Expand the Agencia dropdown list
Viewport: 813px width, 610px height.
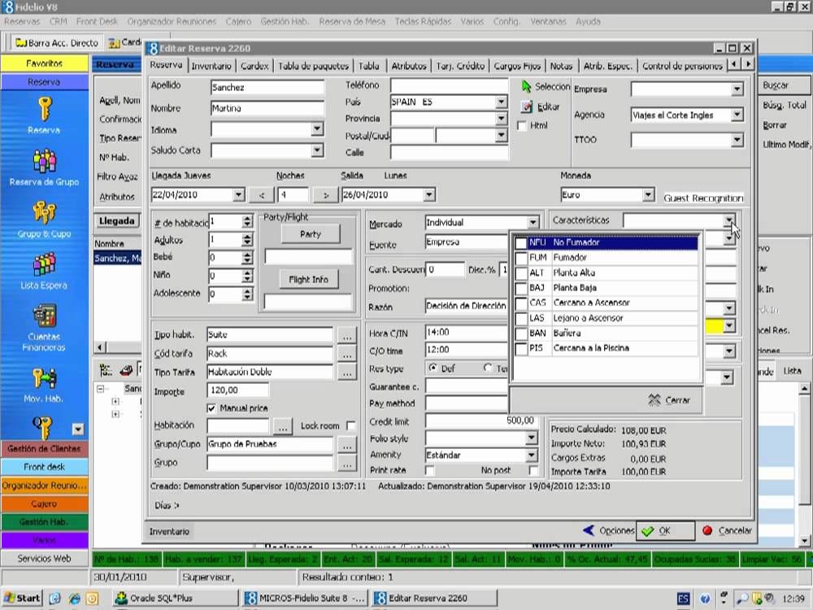[737, 115]
